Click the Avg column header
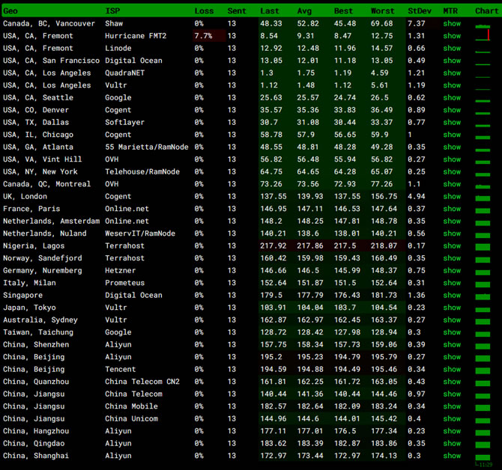The height and width of the screenshot is (470, 502). (x=304, y=11)
